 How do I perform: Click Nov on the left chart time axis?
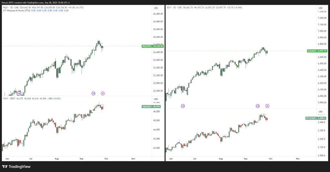[133, 159]
